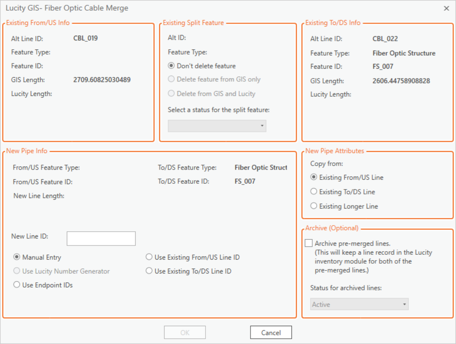Click the Status for archived lines label

click(346, 288)
